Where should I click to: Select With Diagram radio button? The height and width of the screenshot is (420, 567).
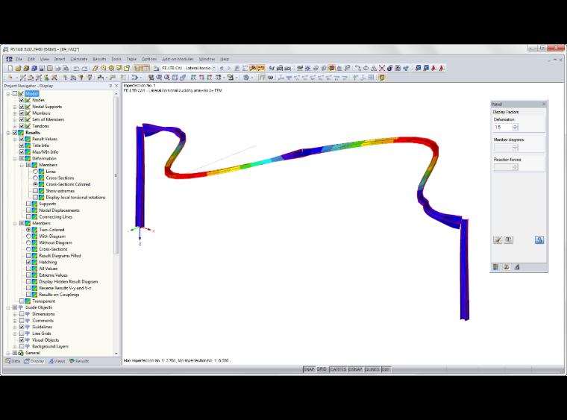[x=28, y=236]
